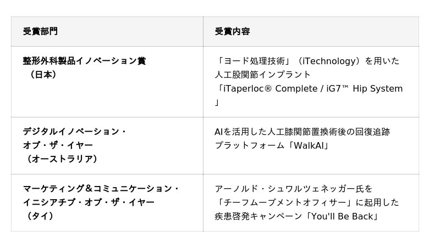Select the プラットフォーム「WalkAI」 text line

[272, 145]
